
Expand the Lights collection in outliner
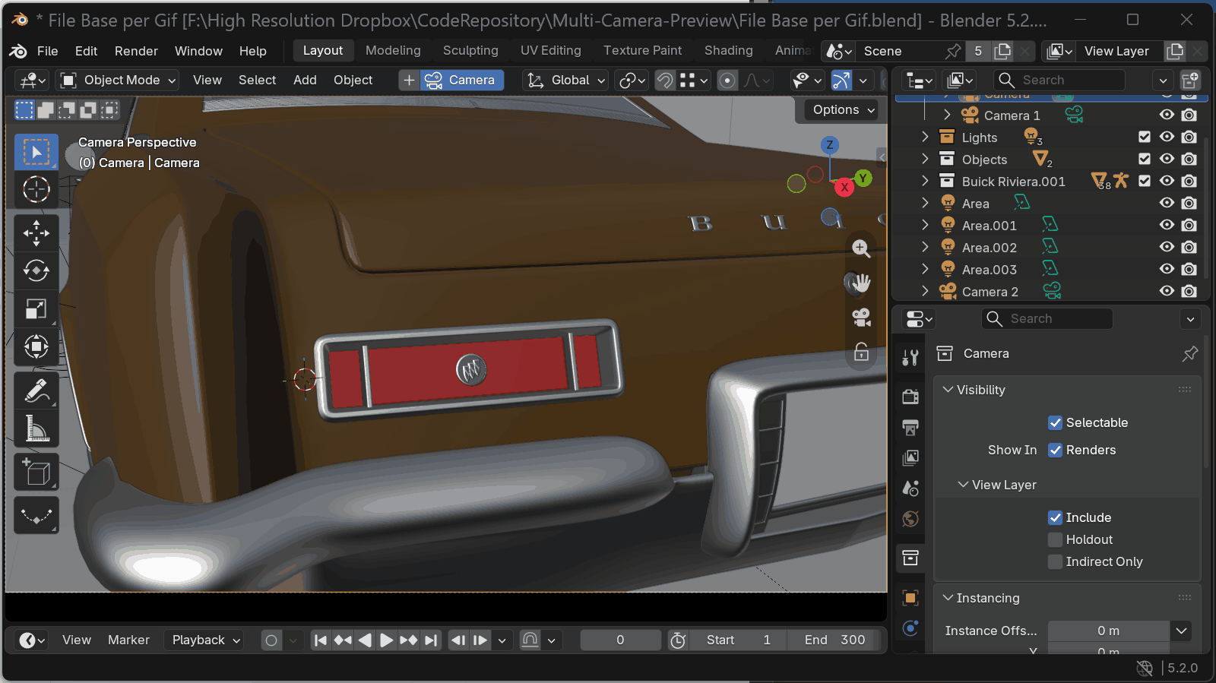[x=925, y=137]
